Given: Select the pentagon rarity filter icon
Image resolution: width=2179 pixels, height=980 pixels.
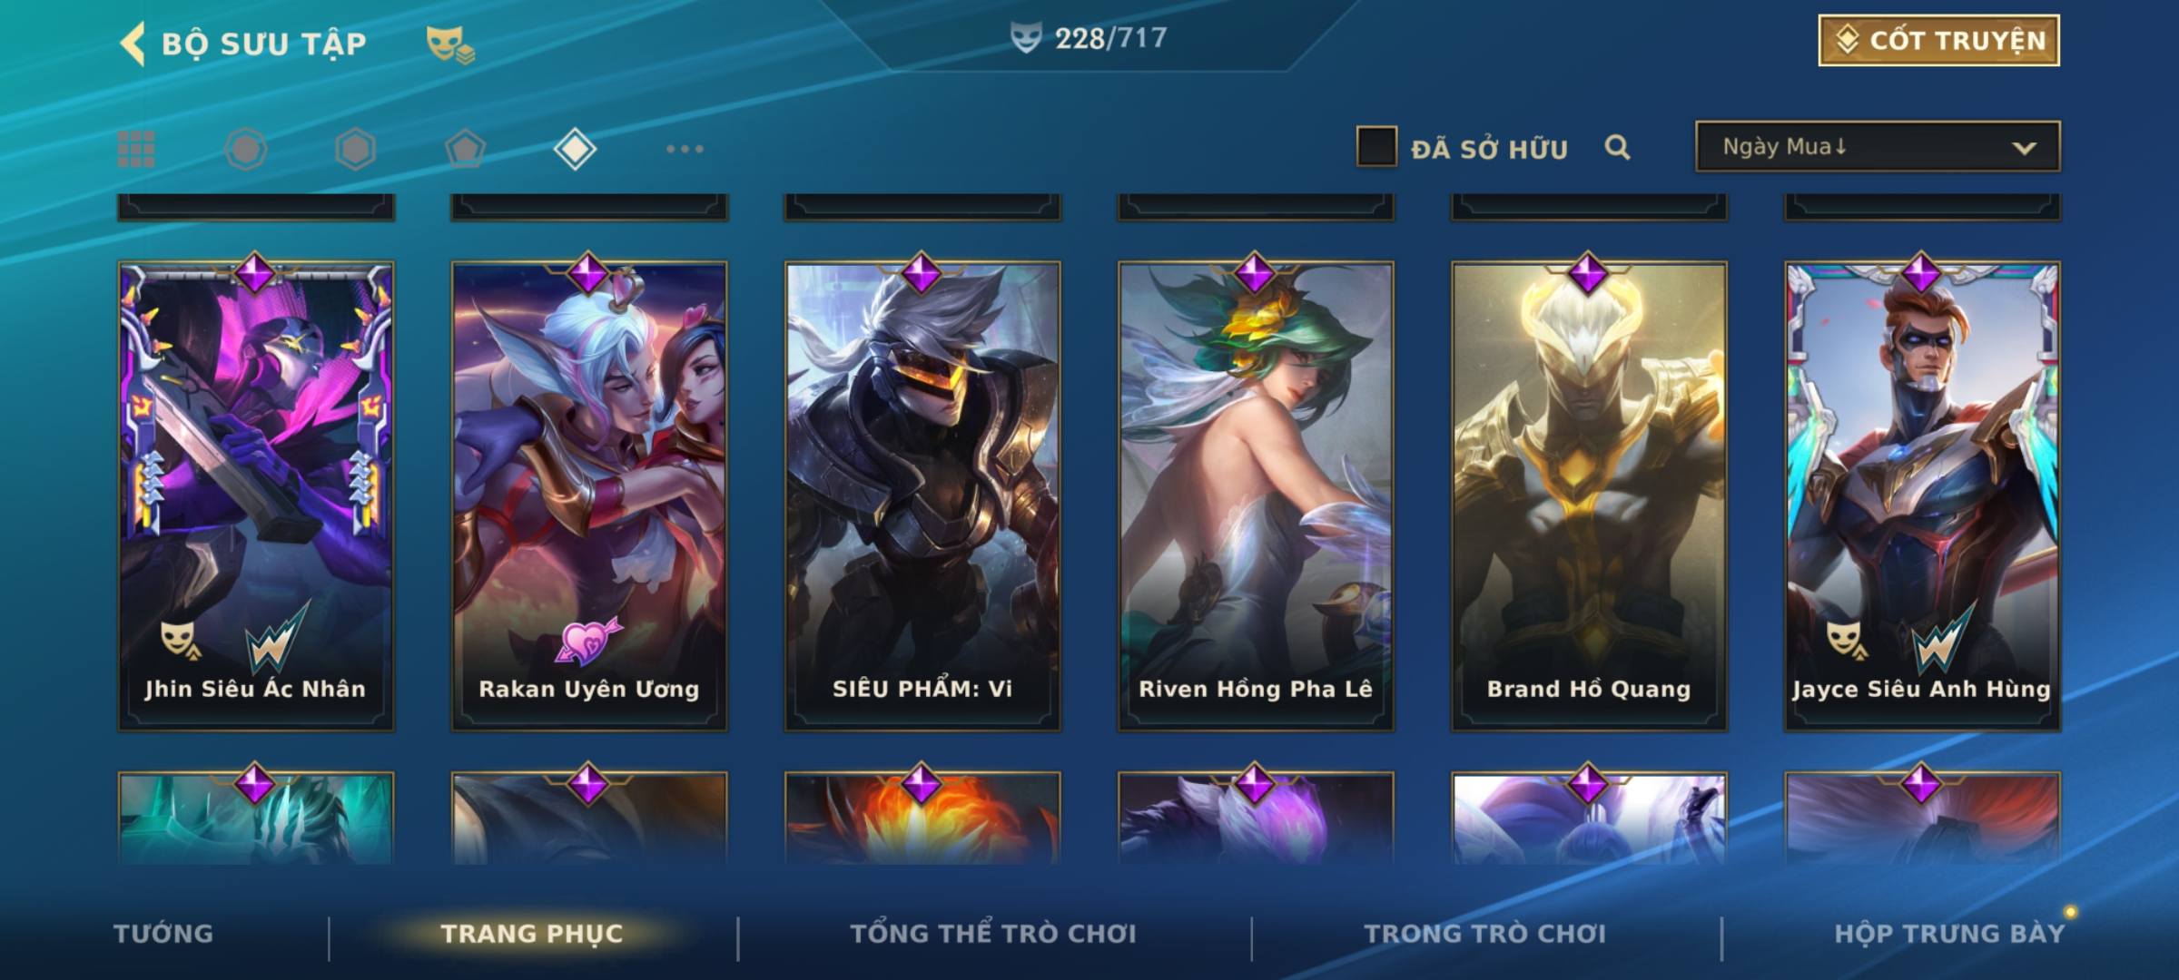Looking at the screenshot, I should pyautogui.click(x=465, y=149).
